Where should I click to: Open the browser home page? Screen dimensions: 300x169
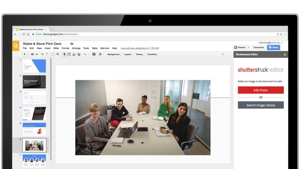[28, 34]
